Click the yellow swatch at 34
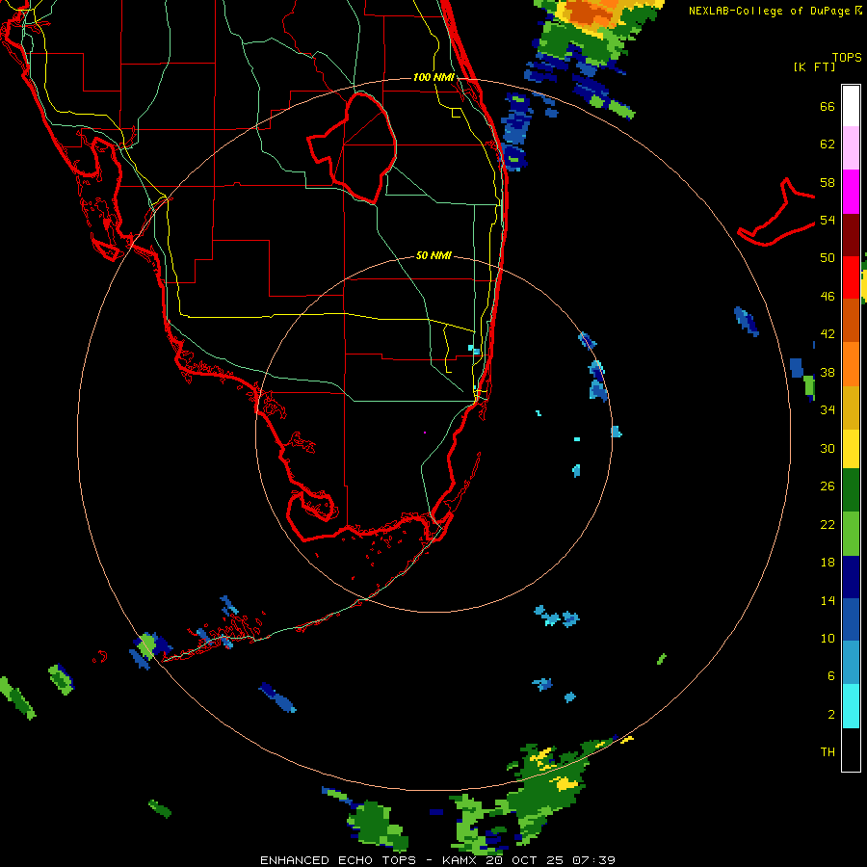Viewport: 867px width, 867px height. click(851, 448)
